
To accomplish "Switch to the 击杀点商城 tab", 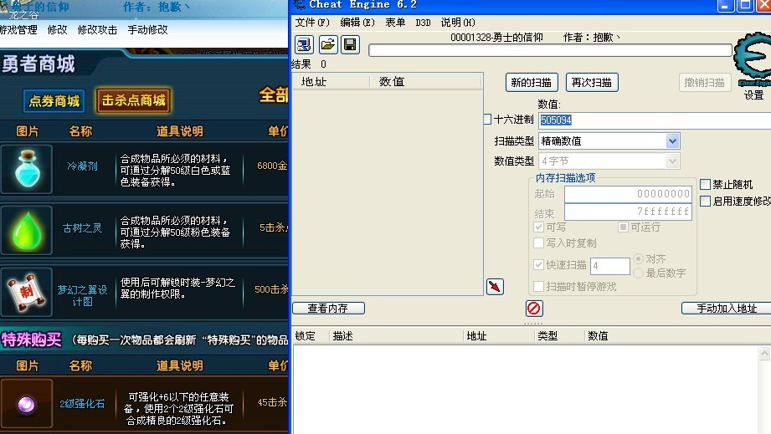I will (134, 100).
